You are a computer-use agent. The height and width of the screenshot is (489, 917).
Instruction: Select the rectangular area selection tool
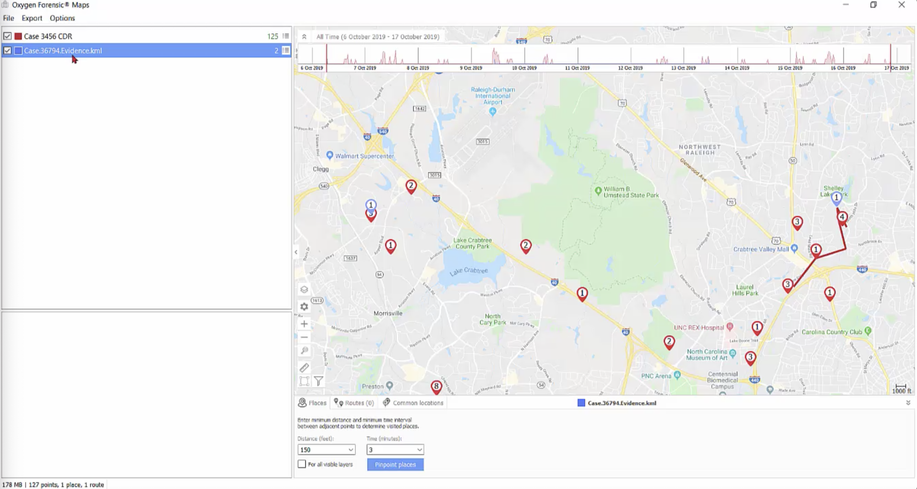coord(304,381)
